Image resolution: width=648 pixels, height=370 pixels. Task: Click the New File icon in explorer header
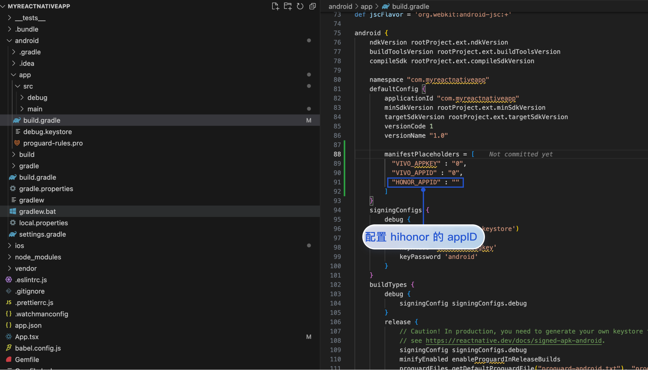click(x=275, y=6)
